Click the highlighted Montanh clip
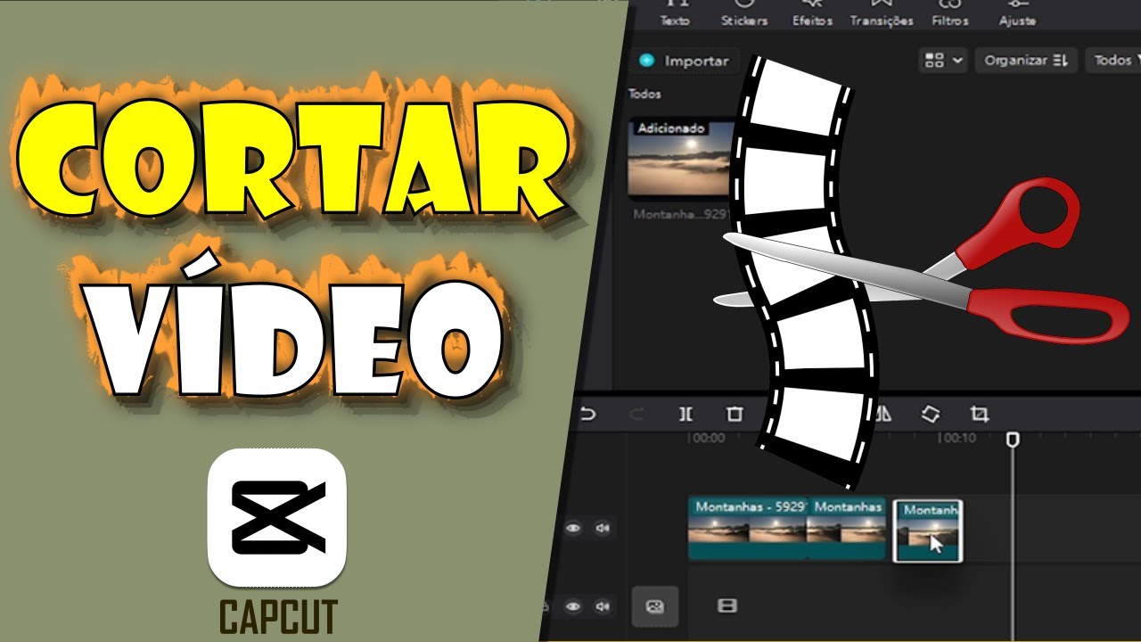Screen dimensions: 1141x642 pos(928,531)
